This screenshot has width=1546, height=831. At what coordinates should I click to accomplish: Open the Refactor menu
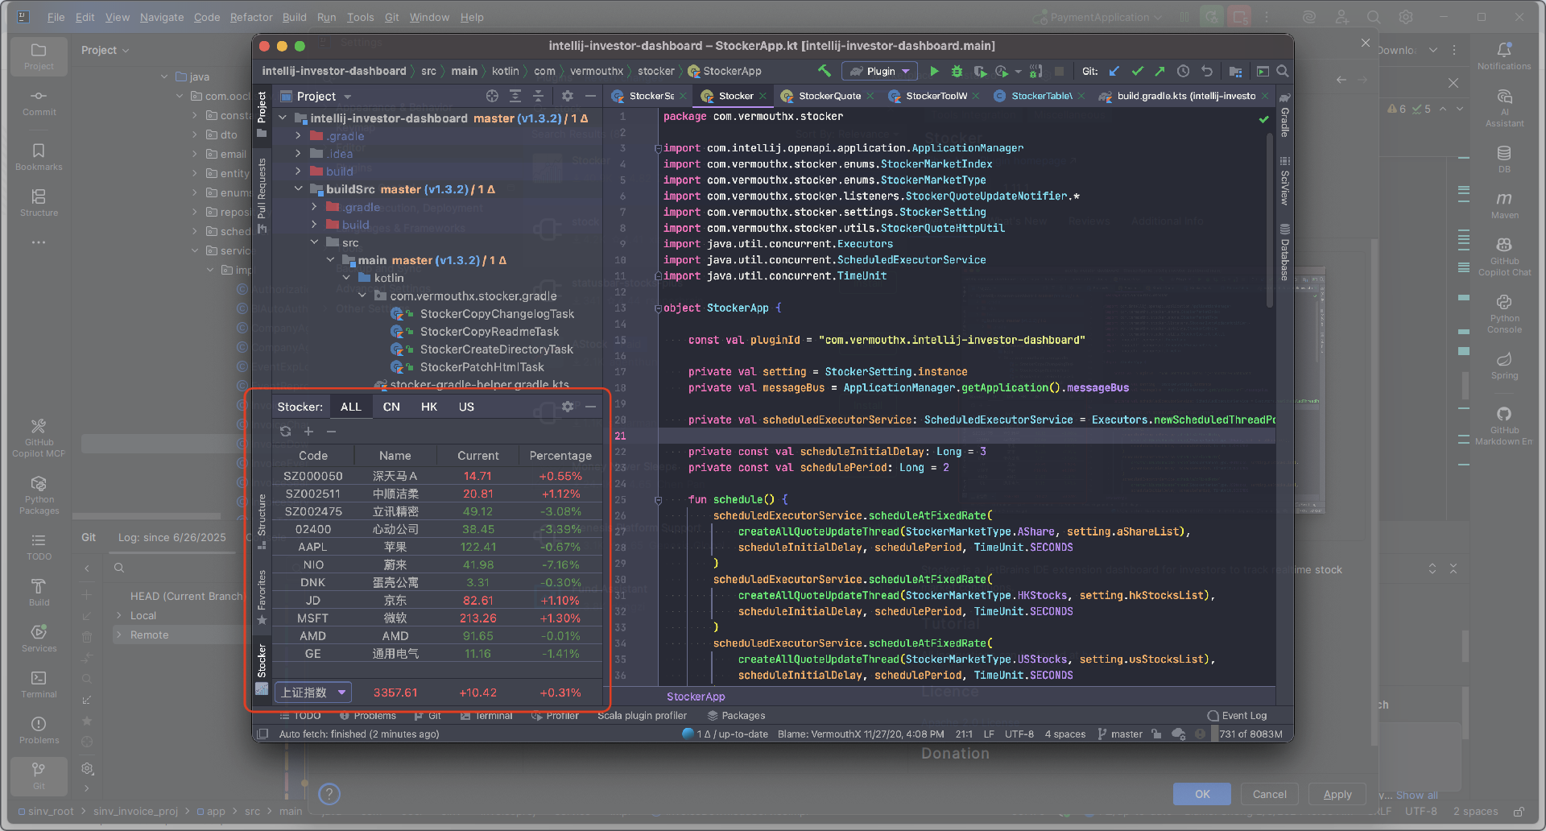(251, 17)
